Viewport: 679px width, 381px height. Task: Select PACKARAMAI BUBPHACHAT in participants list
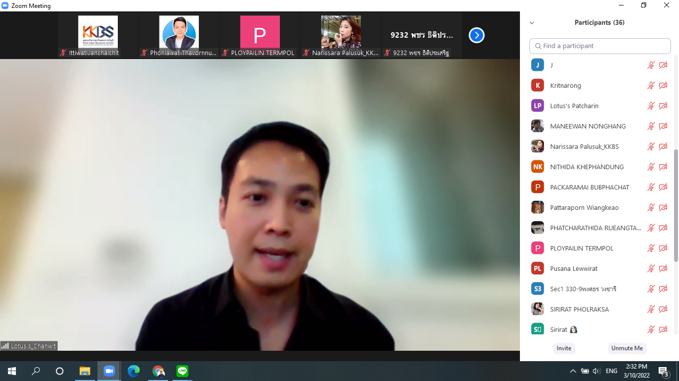coord(599,187)
